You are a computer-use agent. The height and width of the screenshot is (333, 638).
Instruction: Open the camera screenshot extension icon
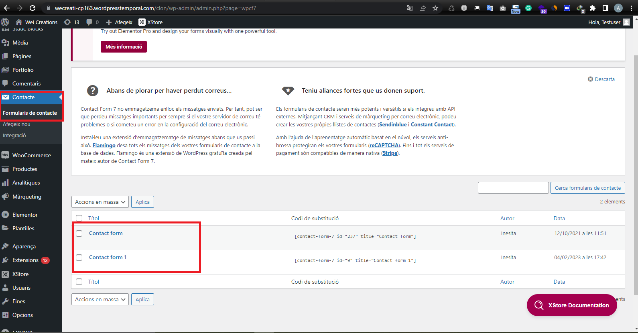503,8
